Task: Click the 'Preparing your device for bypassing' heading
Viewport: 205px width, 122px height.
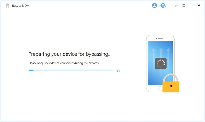Action: (x=70, y=54)
